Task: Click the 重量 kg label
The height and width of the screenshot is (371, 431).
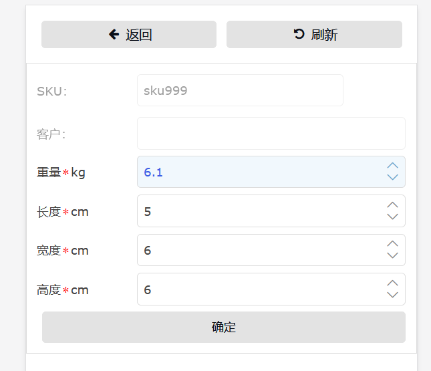Action: click(x=61, y=172)
